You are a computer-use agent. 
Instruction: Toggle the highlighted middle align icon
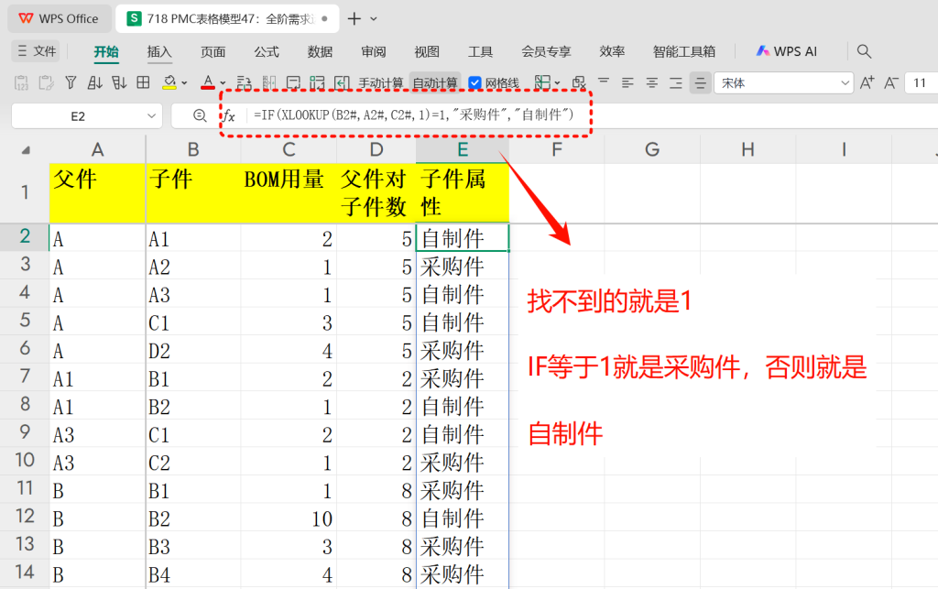click(x=700, y=82)
